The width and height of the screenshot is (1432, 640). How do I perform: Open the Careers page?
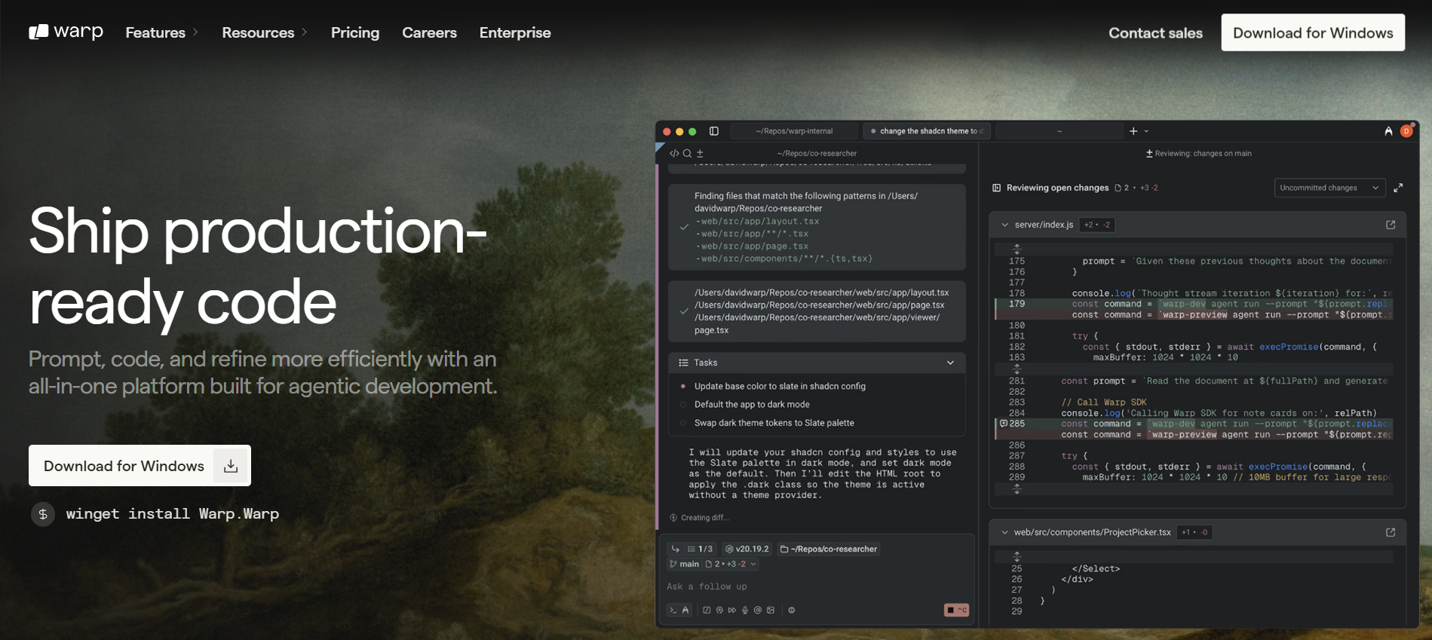(x=429, y=32)
